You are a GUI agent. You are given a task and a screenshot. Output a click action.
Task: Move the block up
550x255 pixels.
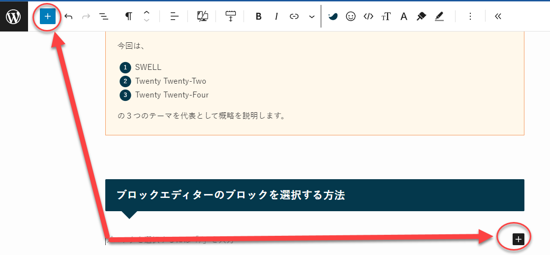click(x=147, y=13)
